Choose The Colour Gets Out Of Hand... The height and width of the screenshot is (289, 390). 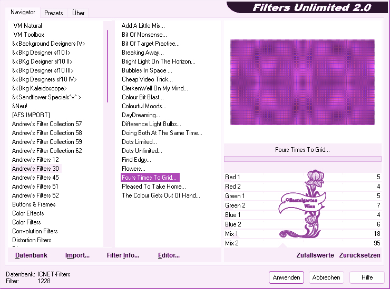(x=161, y=195)
